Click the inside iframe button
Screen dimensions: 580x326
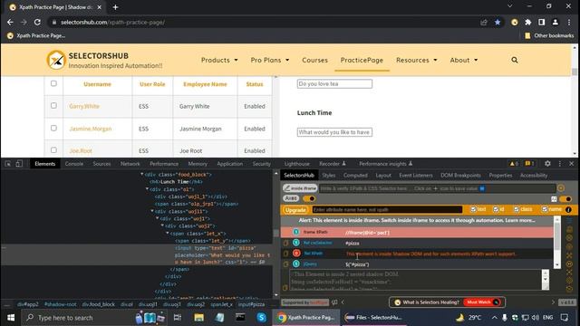300,188
